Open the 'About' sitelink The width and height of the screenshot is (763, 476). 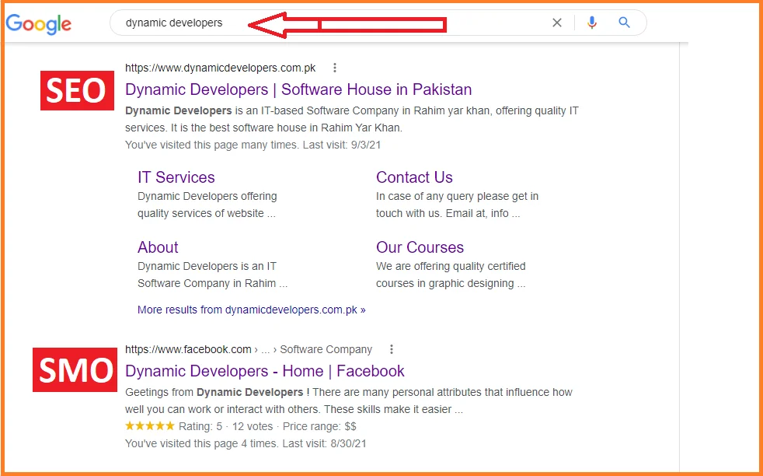pyautogui.click(x=159, y=247)
